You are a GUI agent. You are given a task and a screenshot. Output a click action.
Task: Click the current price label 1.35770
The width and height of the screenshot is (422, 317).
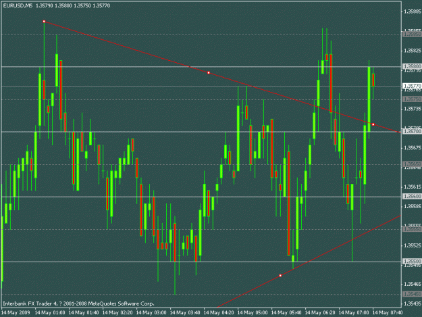[x=412, y=86]
